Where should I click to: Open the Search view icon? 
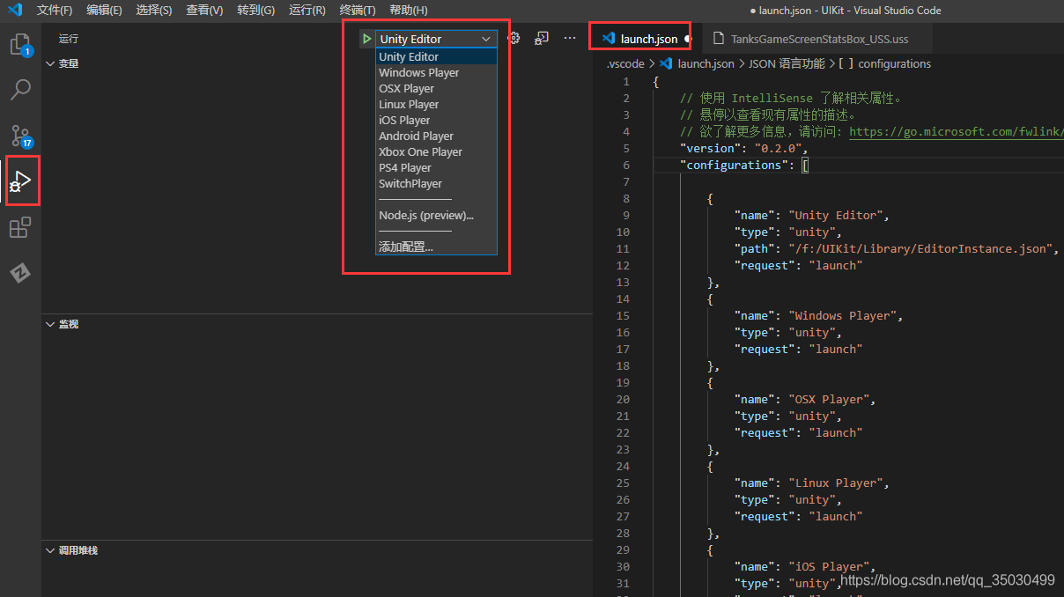(20, 89)
